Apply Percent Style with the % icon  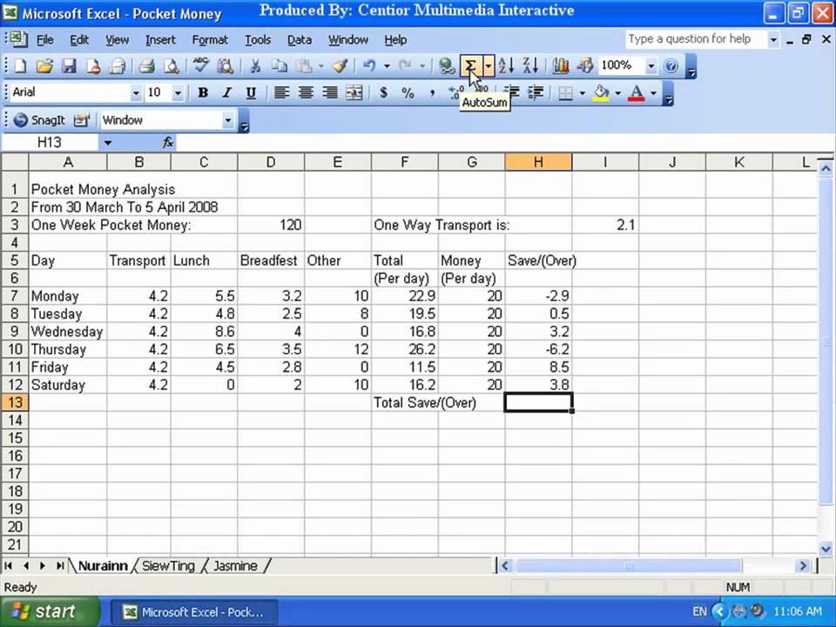408,93
